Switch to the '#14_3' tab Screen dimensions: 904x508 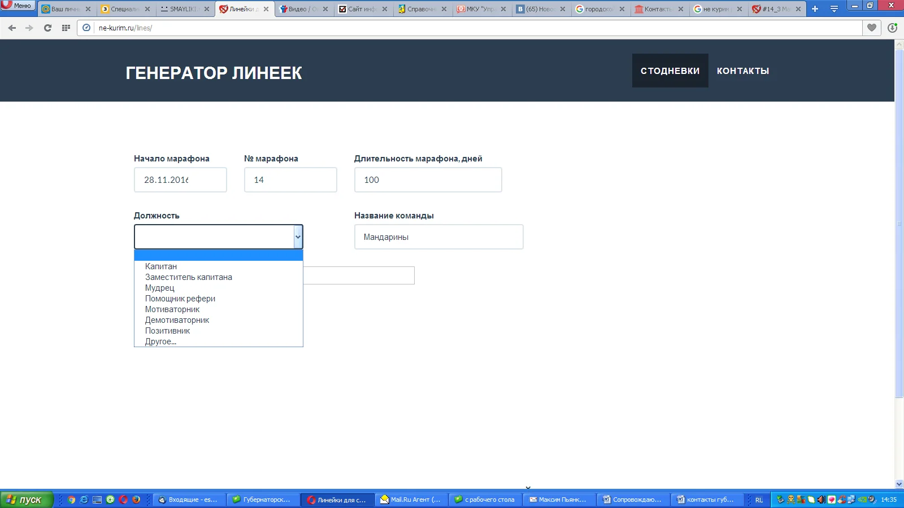click(x=777, y=9)
